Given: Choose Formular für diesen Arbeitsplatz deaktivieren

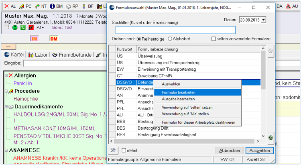Looking at the screenshot, I should pyautogui.click(x=197, y=122).
